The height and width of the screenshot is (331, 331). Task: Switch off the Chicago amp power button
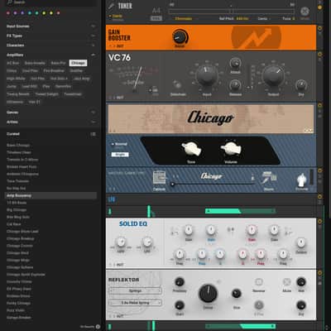(x=319, y=105)
